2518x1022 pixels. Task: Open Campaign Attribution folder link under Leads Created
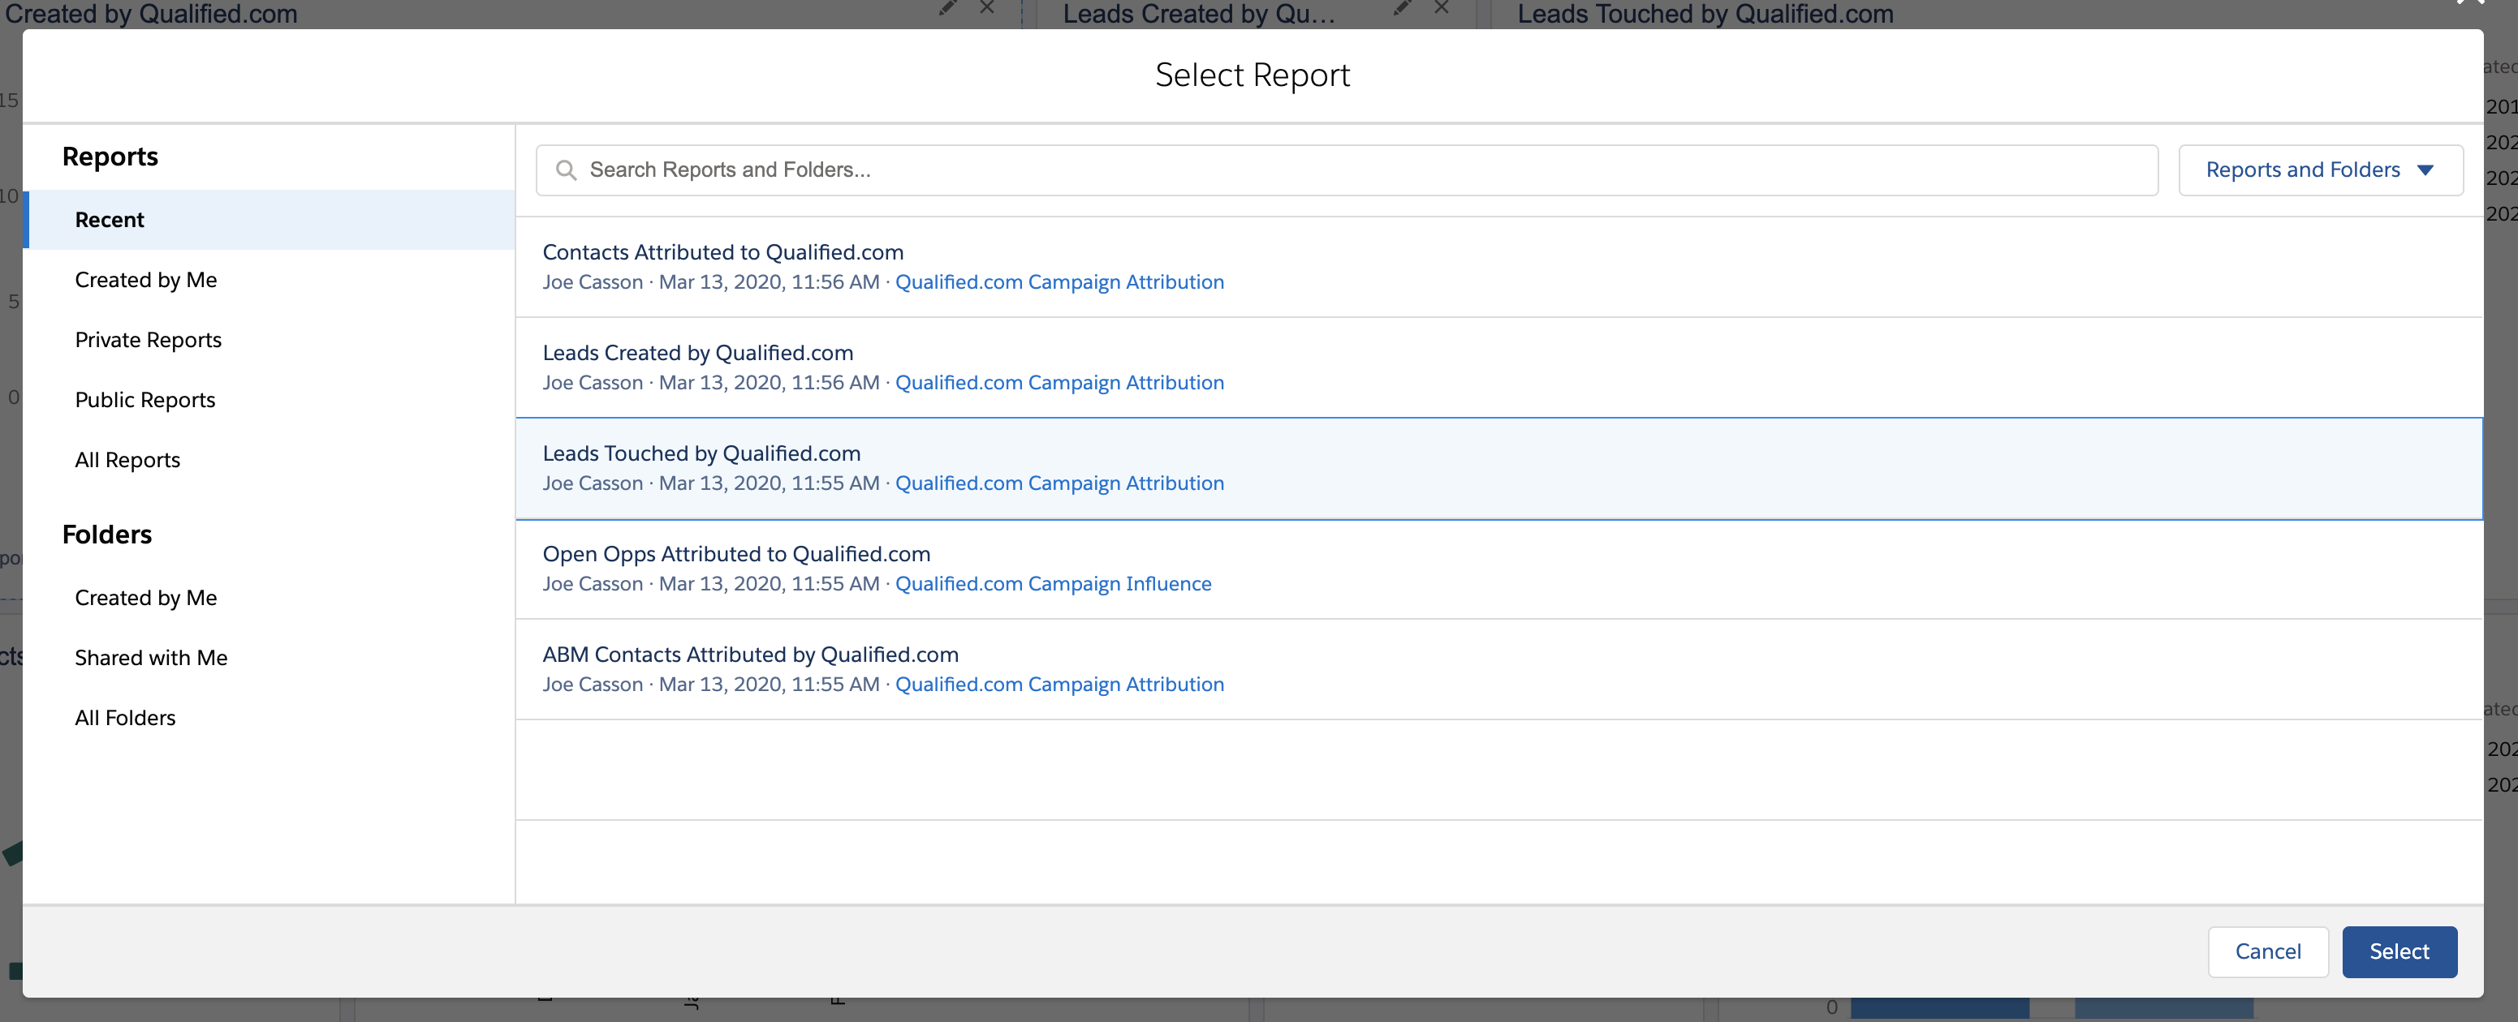click(x=1059, y=383)
